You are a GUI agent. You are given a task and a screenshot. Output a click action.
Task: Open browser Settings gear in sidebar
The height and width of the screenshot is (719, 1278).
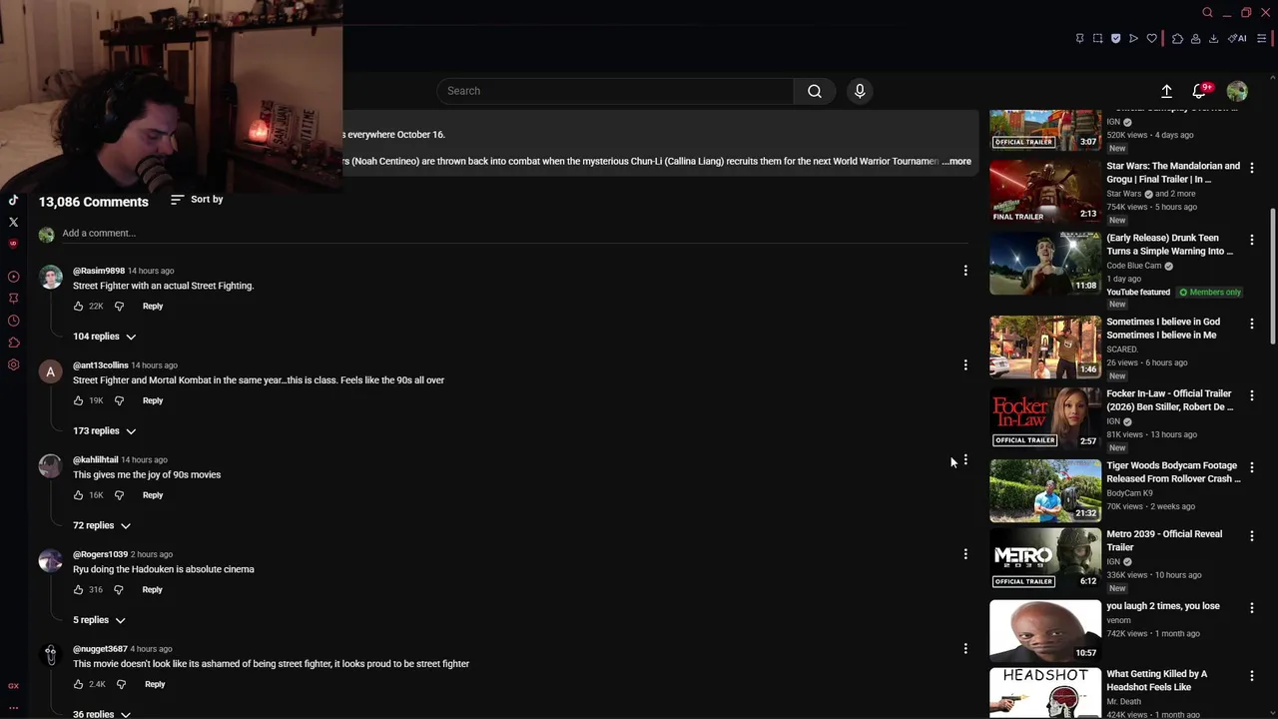pos(13,364)
